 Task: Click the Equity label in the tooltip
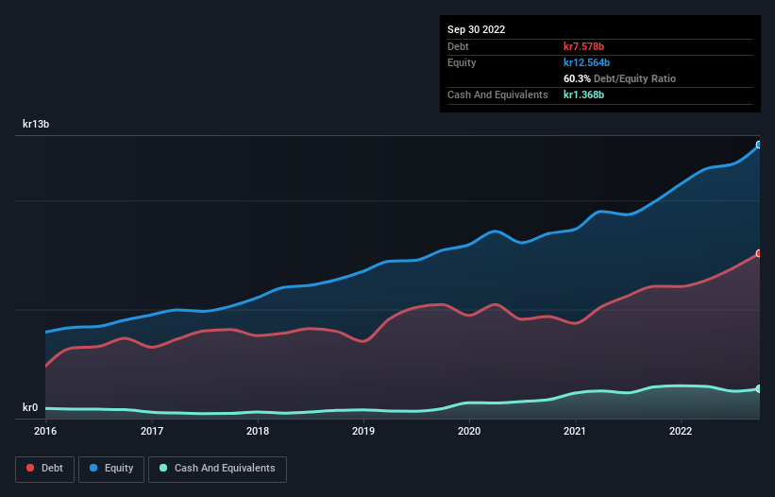click(x=462, y=62)
